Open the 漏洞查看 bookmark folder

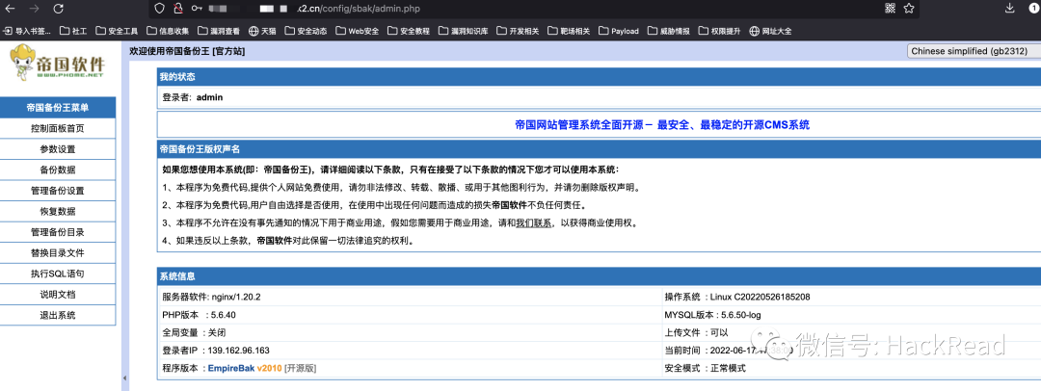click(219, 31)
